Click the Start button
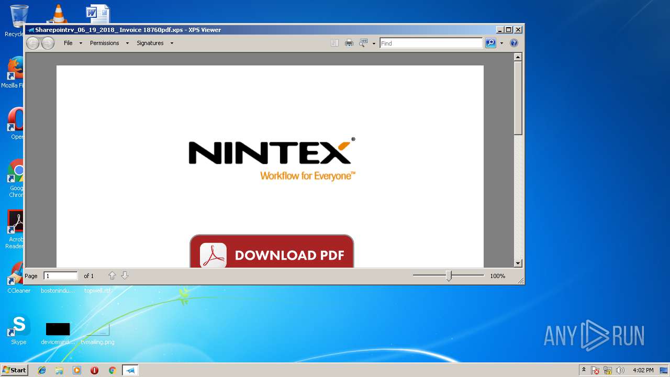670x377 pixels. point(14,370)
